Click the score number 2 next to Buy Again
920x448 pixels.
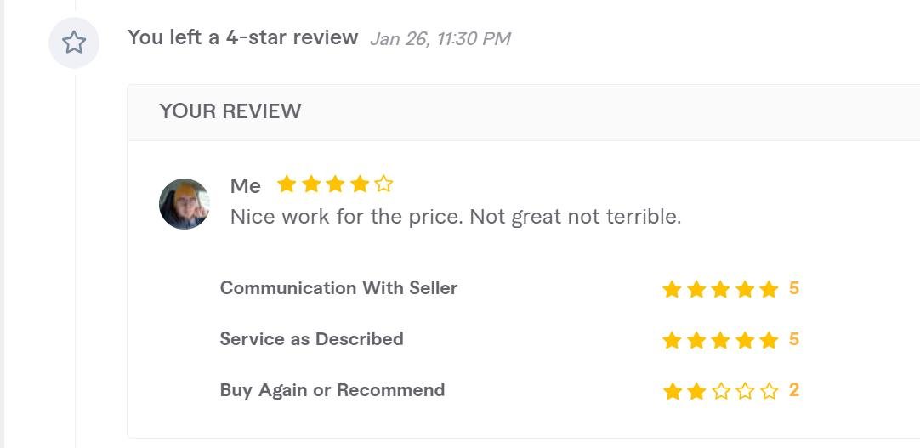click(x=794, y=390)
